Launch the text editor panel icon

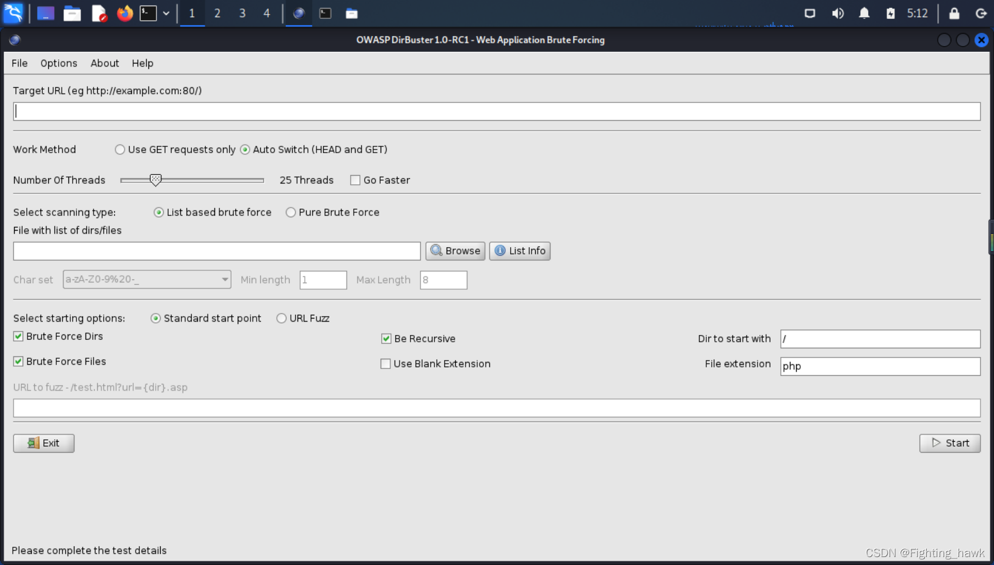tap(99, 13)
